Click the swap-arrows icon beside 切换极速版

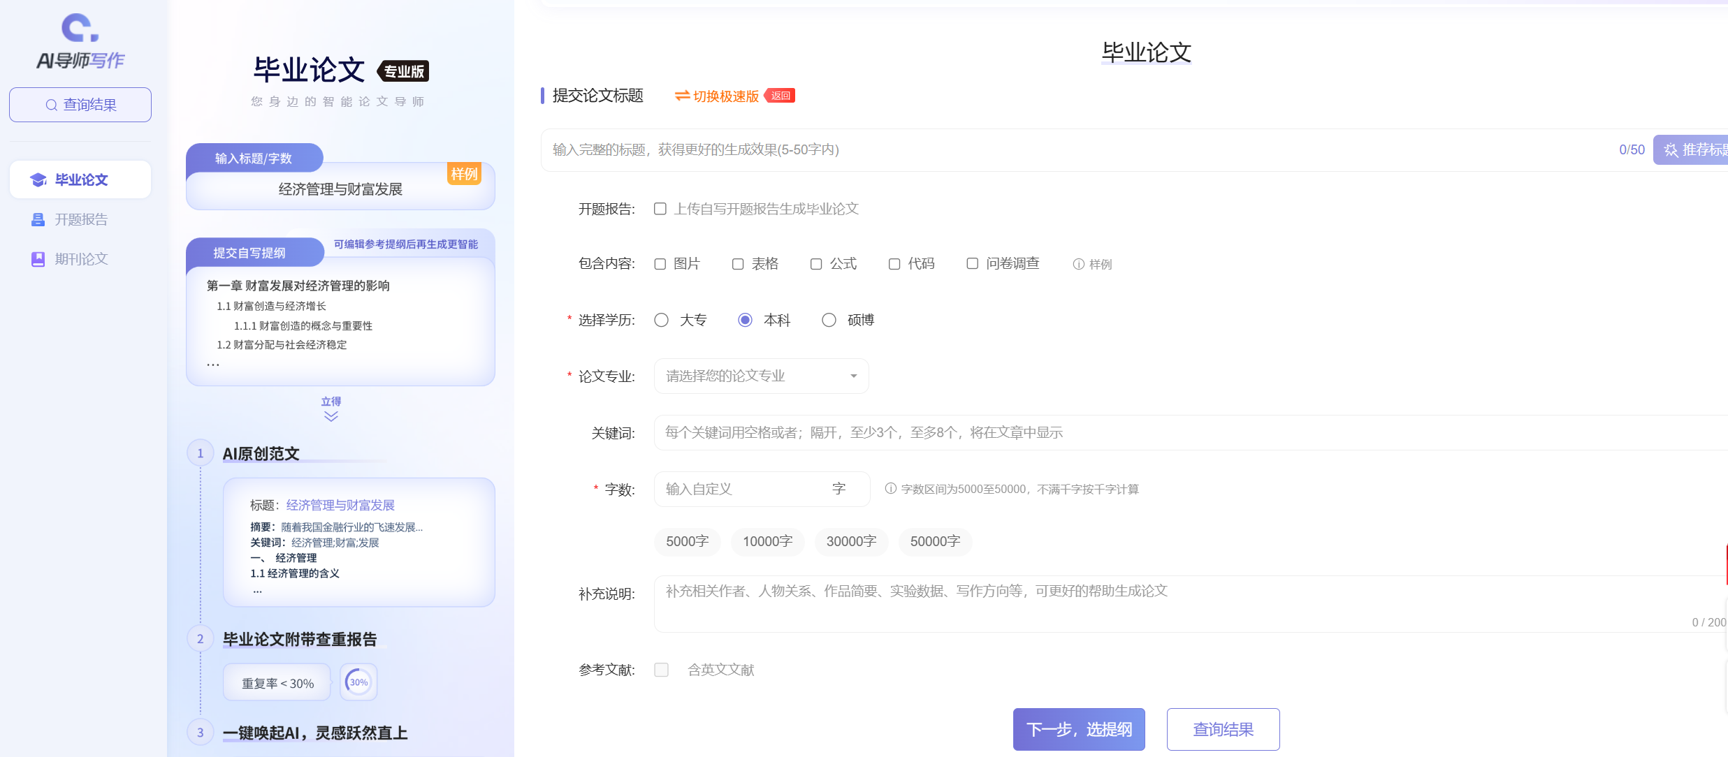coord(681,96)
